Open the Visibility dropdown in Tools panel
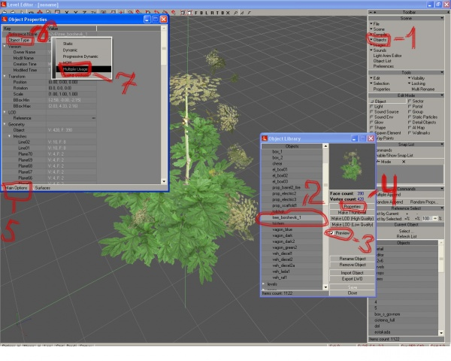 416,78
